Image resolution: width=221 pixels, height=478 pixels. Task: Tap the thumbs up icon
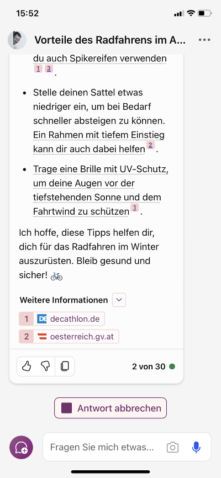coord(27,366)
